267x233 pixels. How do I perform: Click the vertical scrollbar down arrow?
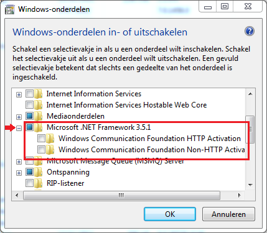point(250,185)
